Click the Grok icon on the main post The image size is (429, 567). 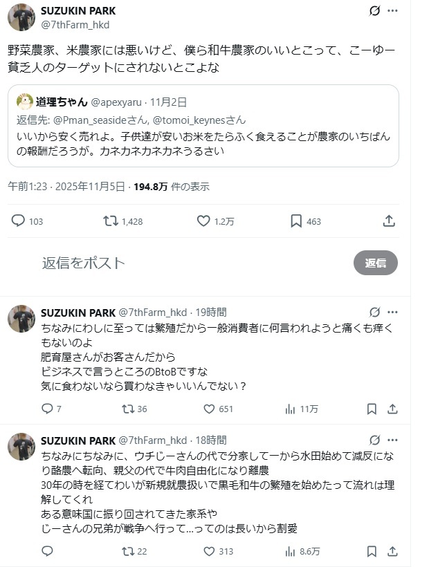[x=374, y=12]
